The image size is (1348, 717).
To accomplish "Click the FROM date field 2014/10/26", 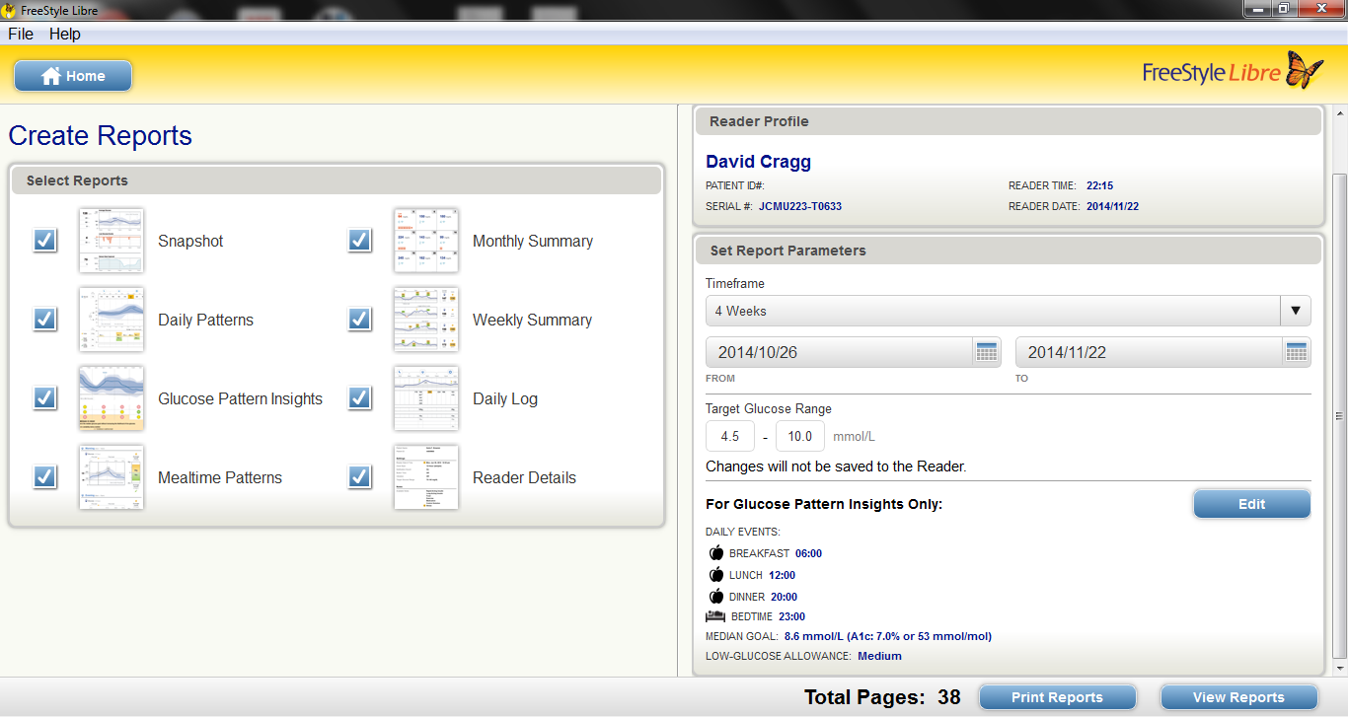I will 840,352.
